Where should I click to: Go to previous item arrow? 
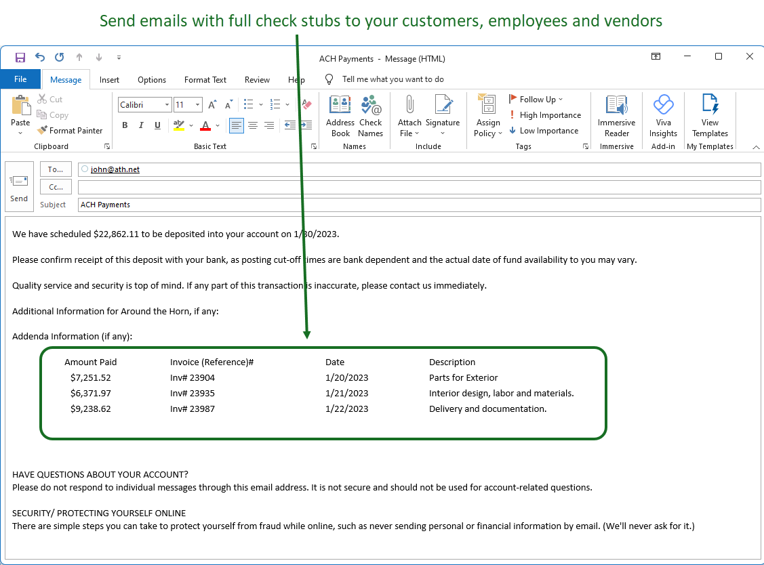79,58
